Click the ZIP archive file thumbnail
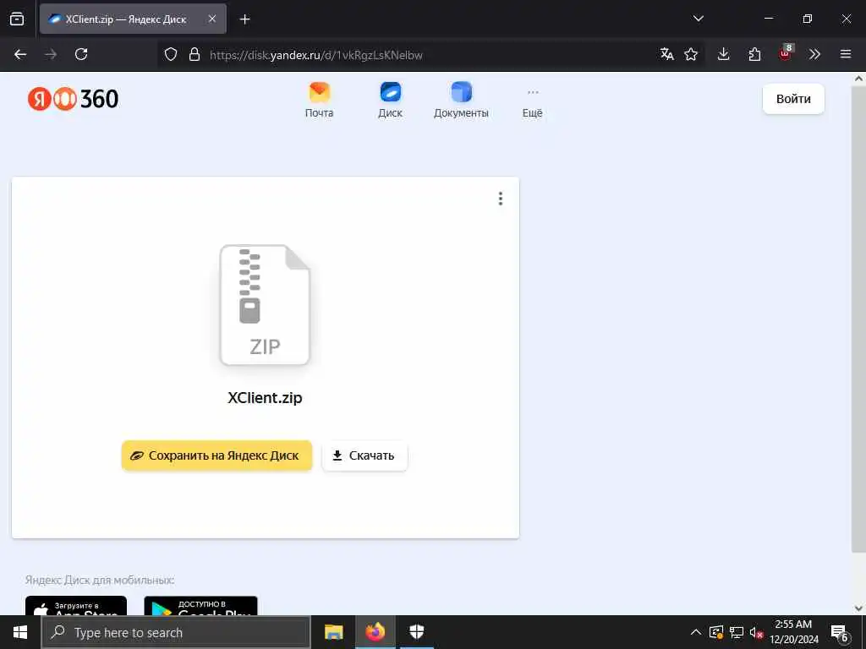The width and height of the screenshot is (866, 649). pyautogui.click(x=265, y=304)
